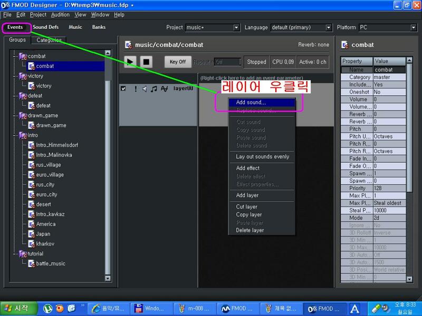Image resolution: width=422 pixels, height=316 pixels.
Task: Switch to the Sound Defs tab
Action: (x=46, y=27)
